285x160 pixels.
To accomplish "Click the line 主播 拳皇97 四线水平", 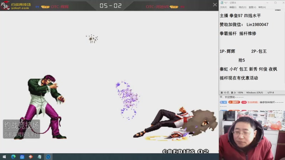I will tap(240, 16).
